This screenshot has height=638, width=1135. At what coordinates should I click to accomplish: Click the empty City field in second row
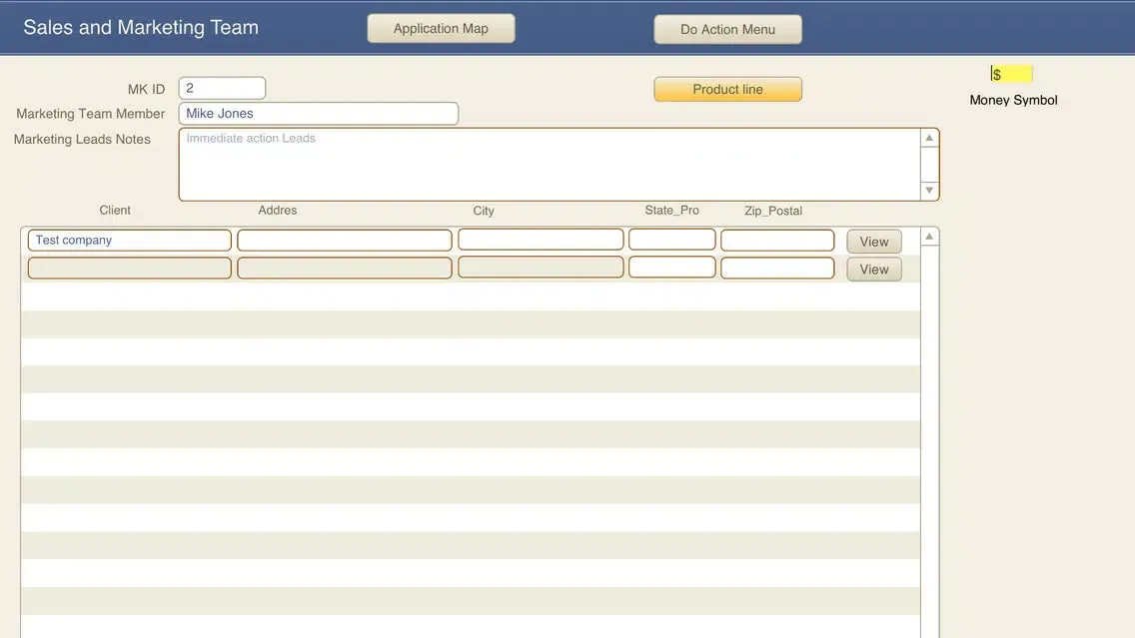[x=541, y=267]
